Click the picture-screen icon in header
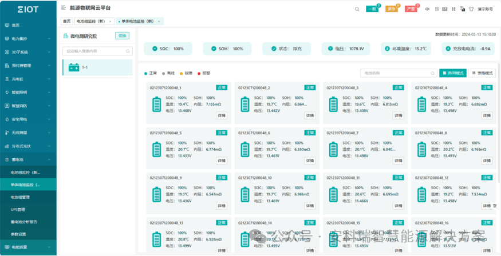Image resolution: width=501 pixels, height=256 pixels. click(444, 9)
